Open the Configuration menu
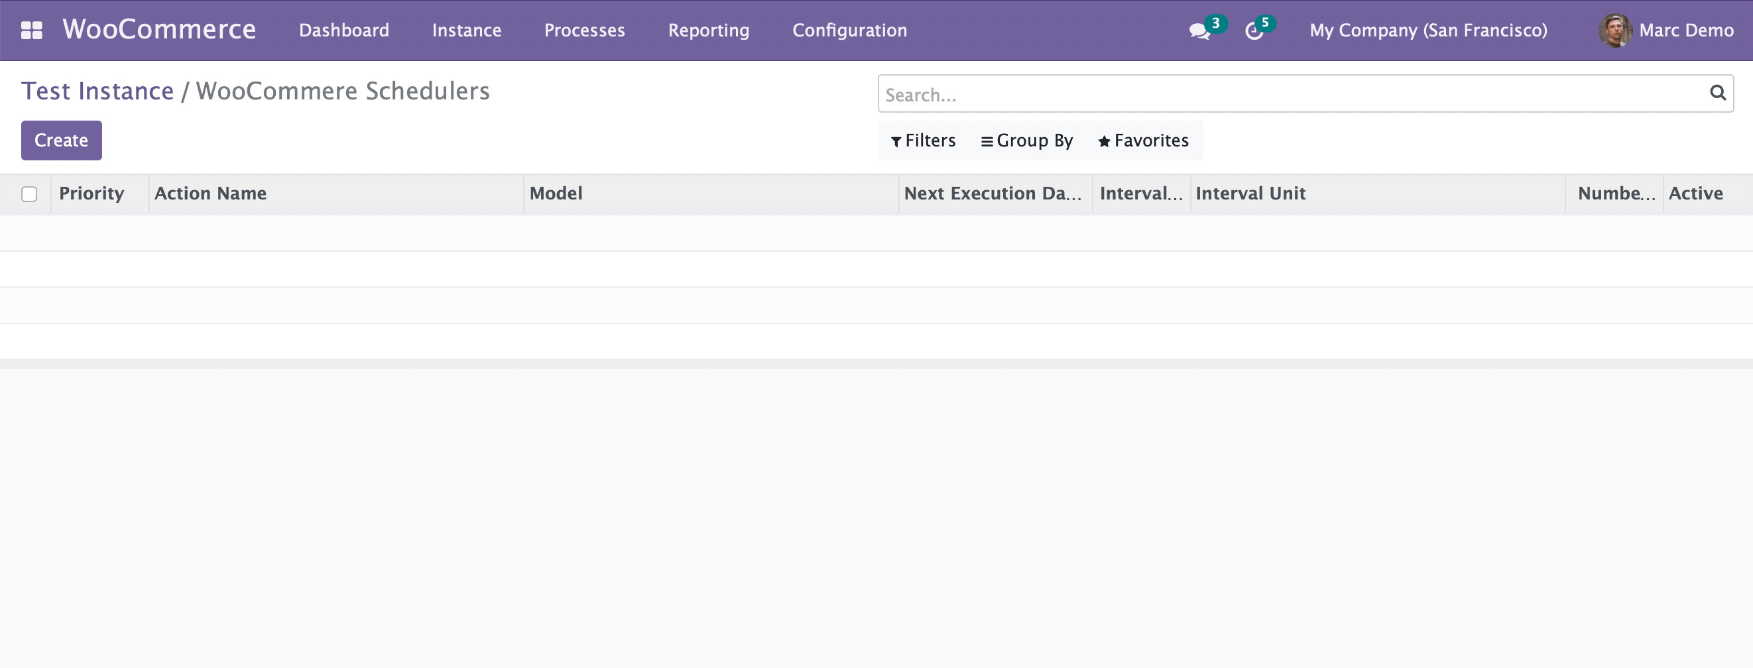1753x668 pixels. (849, 30)
